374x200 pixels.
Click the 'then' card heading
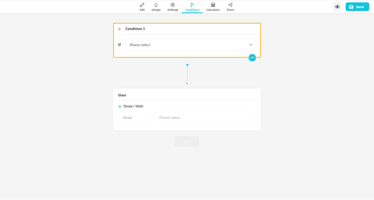(122, 95)
